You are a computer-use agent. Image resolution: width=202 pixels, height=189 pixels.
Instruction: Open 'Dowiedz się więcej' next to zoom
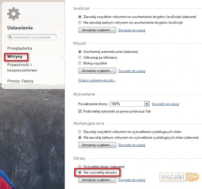tap(165, 104)
